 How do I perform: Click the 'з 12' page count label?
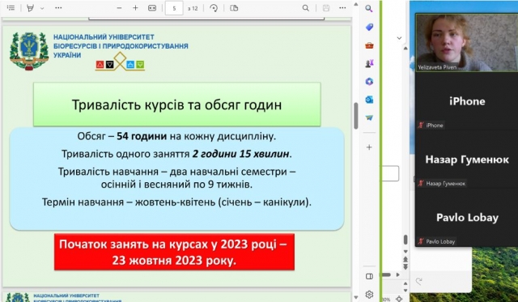[193, 9]
